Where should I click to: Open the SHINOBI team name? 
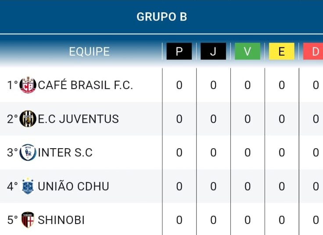click(61, 220)
